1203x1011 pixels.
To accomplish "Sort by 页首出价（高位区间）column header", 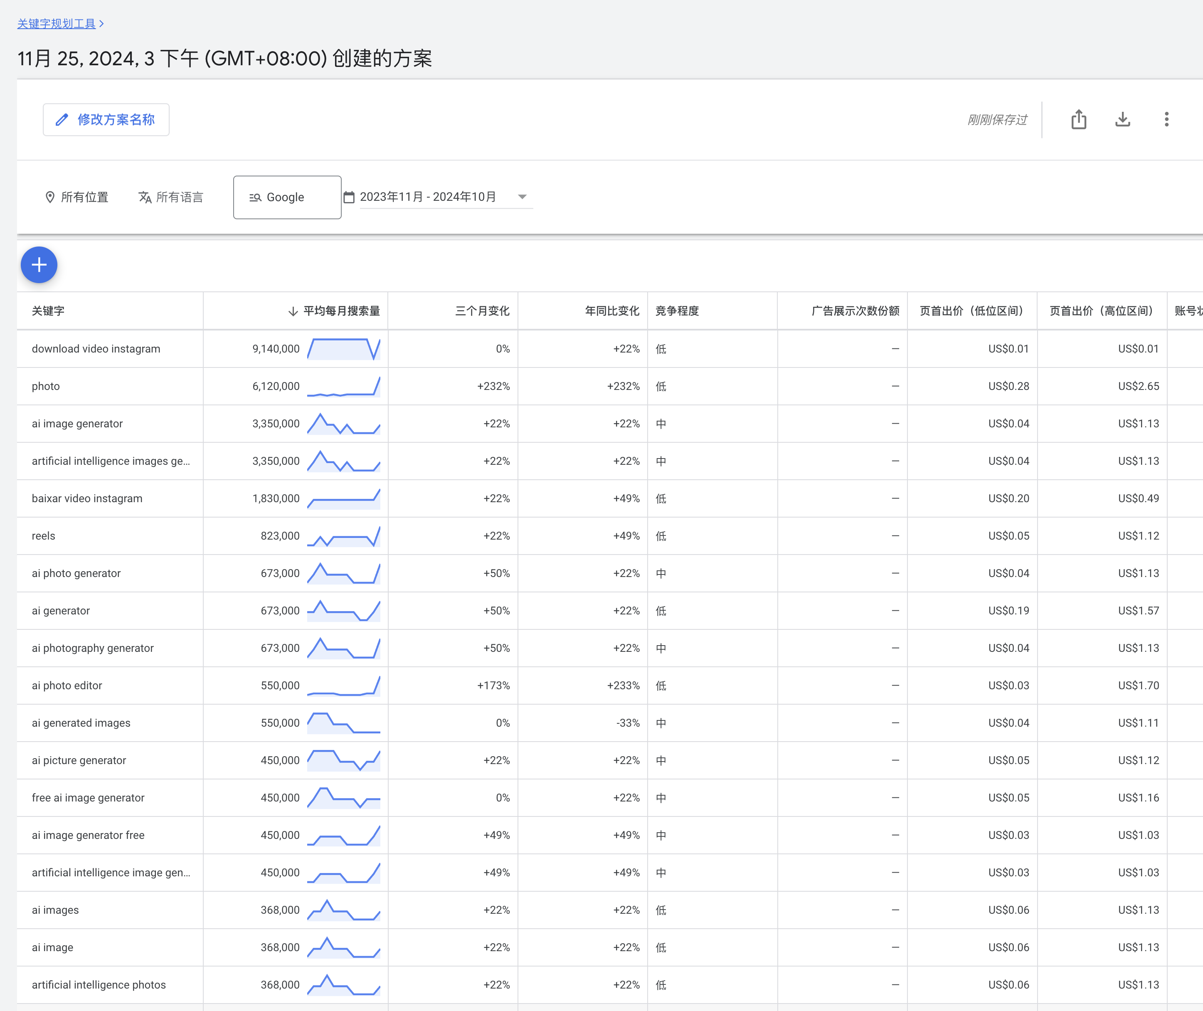I will click(x=1101, y=311).
